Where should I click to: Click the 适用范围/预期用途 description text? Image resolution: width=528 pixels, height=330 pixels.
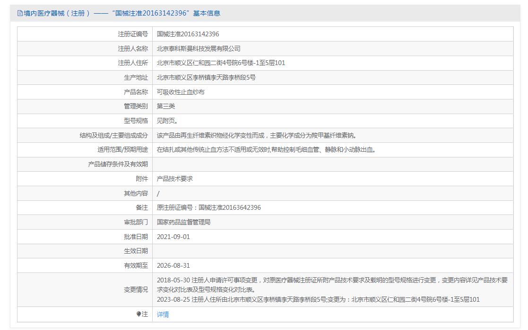click(266, 149)
